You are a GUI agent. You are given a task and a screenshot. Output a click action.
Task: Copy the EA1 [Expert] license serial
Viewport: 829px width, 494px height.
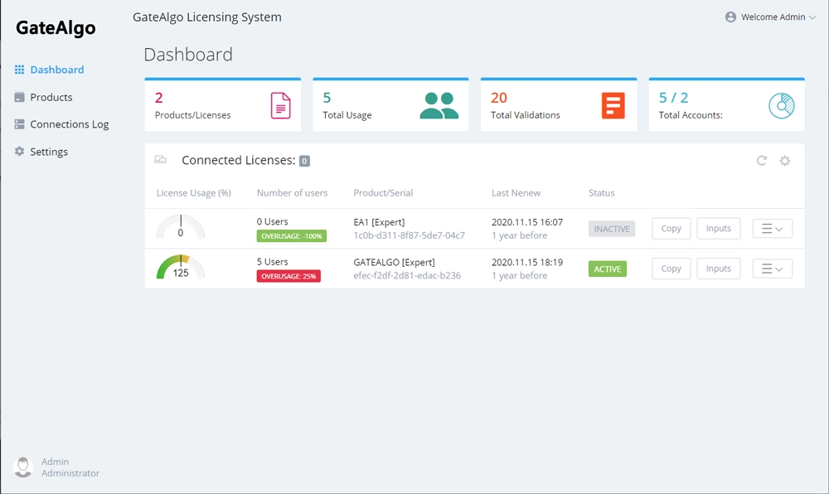[671, 229]
